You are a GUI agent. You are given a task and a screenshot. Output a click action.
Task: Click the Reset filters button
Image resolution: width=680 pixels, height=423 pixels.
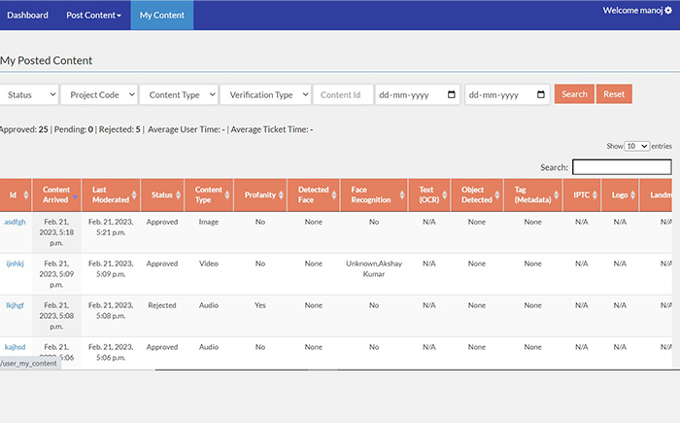click(614, 93)
